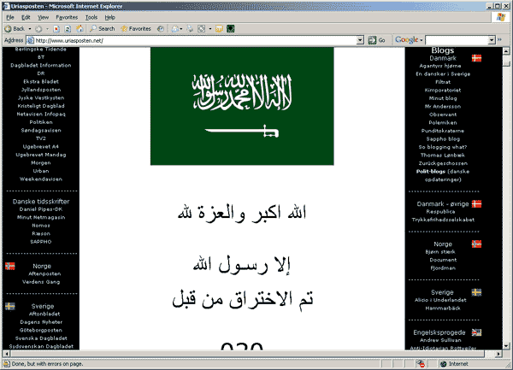Refresh the current page
This screenshot has width=513, height=370.
coord(68,29)
